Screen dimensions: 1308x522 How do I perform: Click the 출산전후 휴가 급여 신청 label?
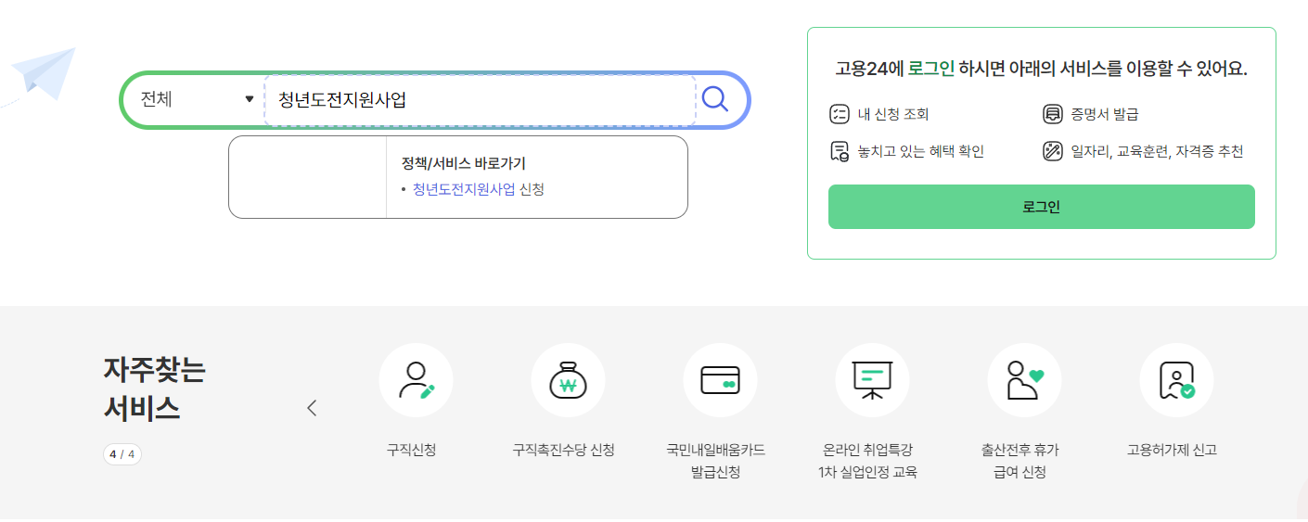tap(1020, 462)
